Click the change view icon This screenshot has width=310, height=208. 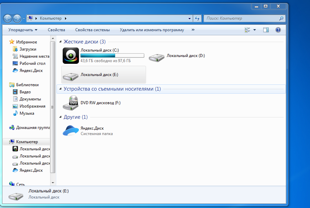click(x=247, y=30)
